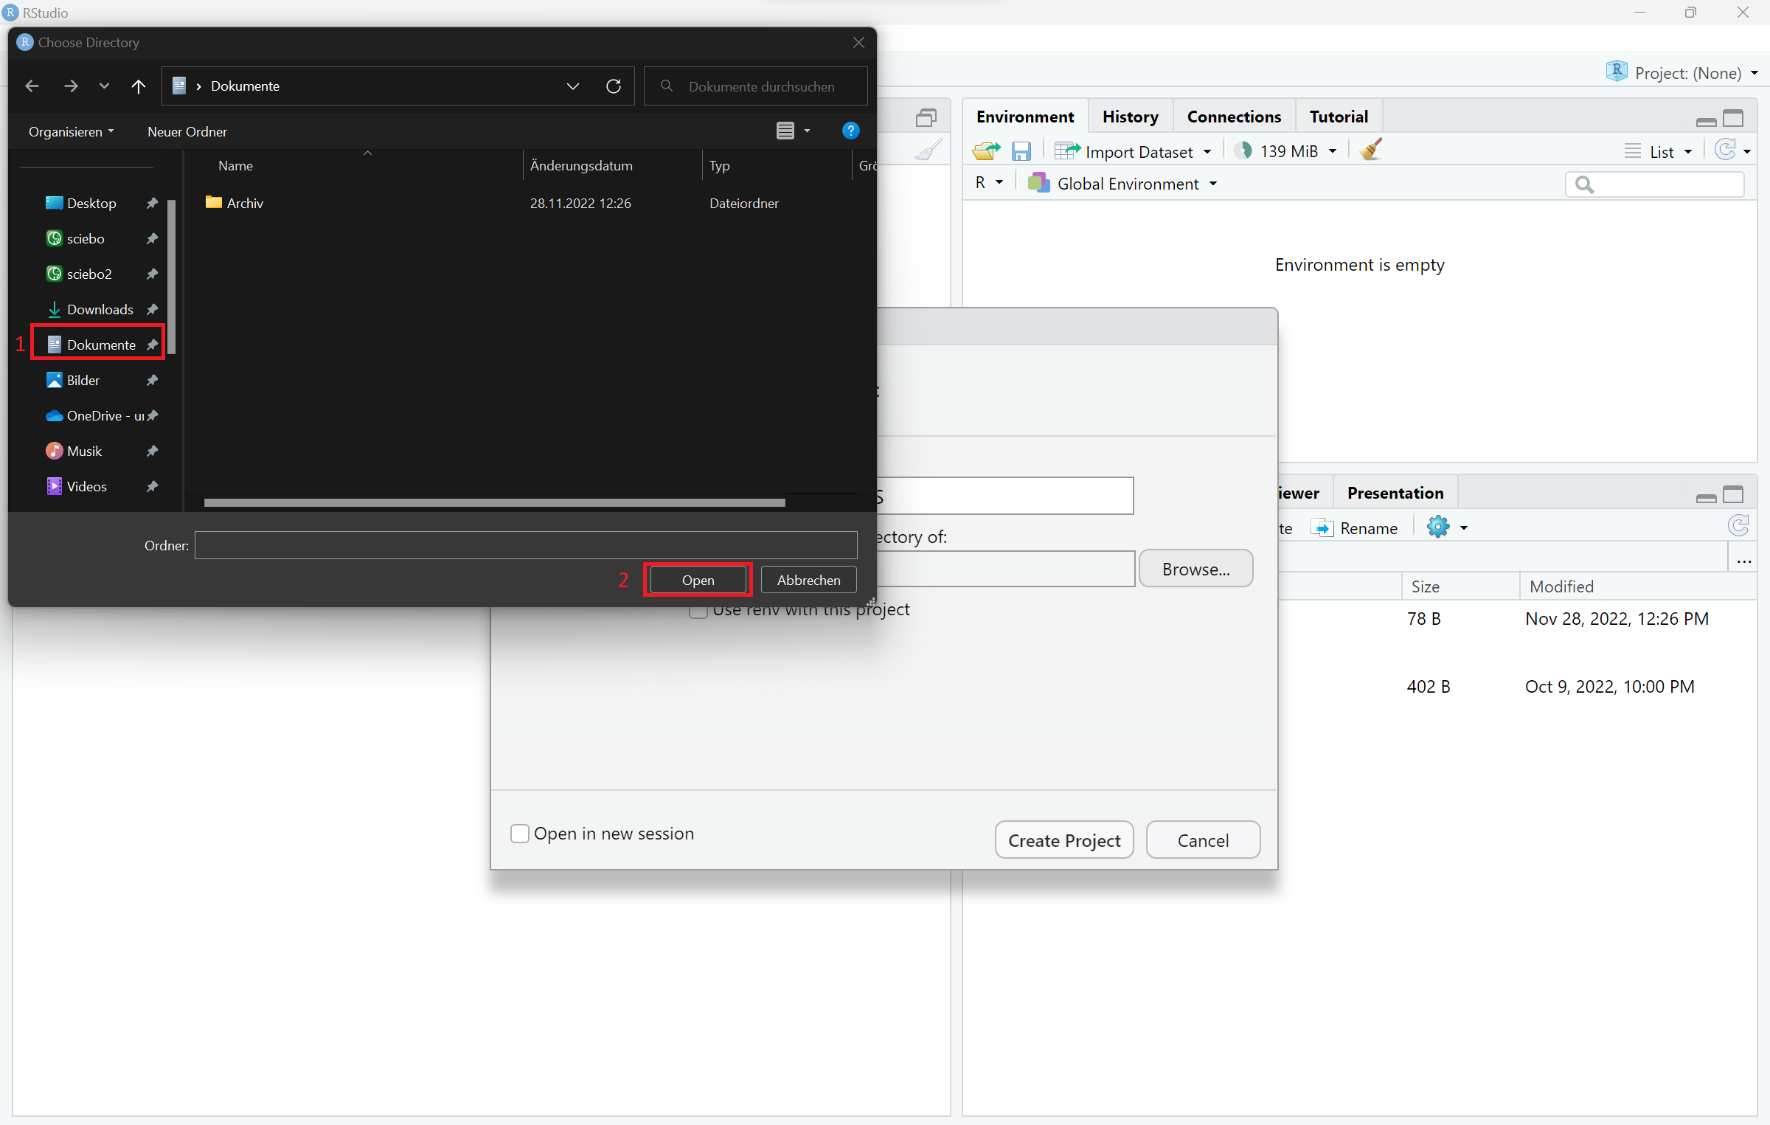
Task: Click the refresh icon in file dialog
Action: tap(613, 86)
